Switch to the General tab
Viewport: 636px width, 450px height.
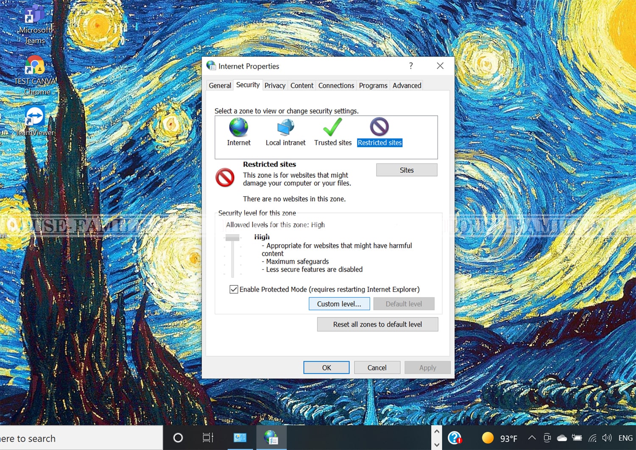[220, 85]
